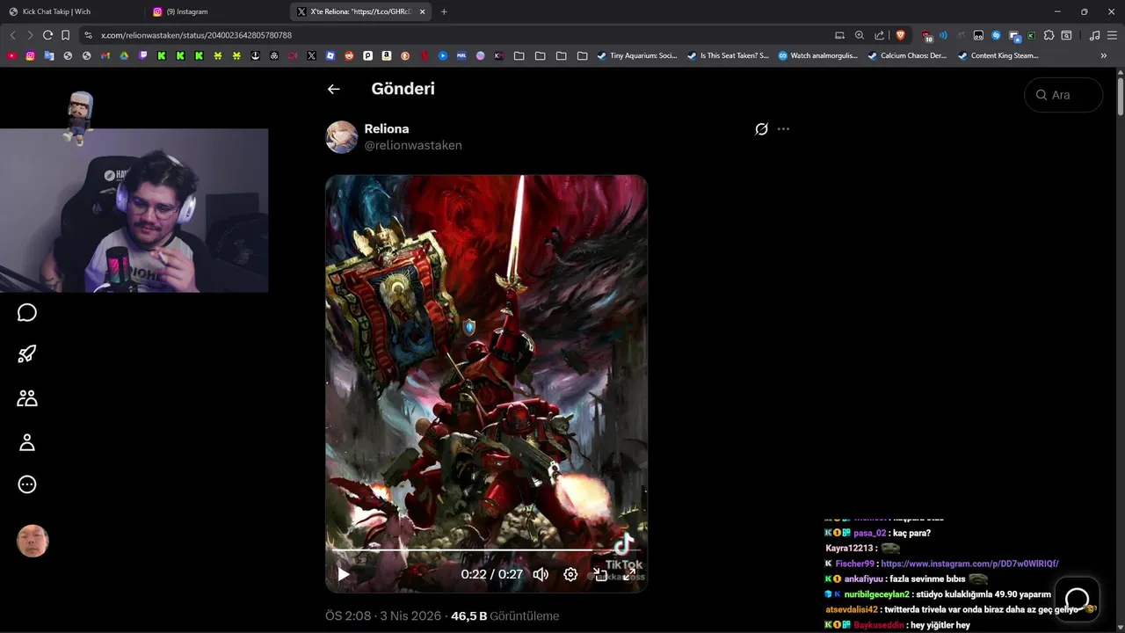Open the Gmail bookmark icon
1125x633 pixels.
click(x=105, y=55)
